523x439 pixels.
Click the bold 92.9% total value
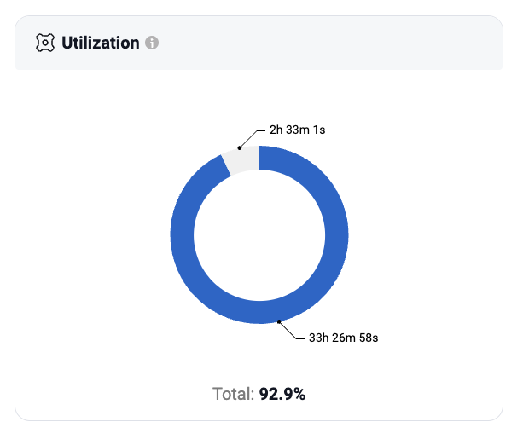[282, 394]
